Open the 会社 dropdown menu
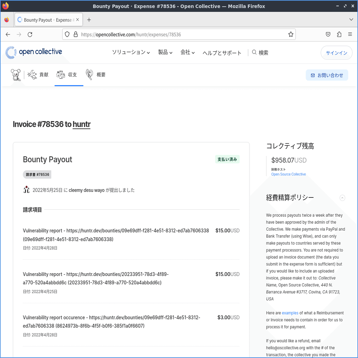 (x=187, y=52)
